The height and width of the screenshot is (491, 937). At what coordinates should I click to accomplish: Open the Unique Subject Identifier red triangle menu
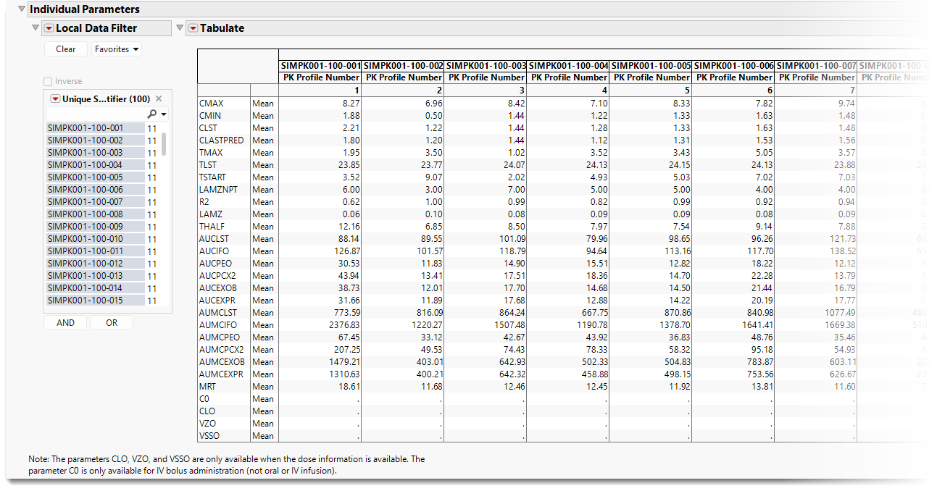(55, 99)
